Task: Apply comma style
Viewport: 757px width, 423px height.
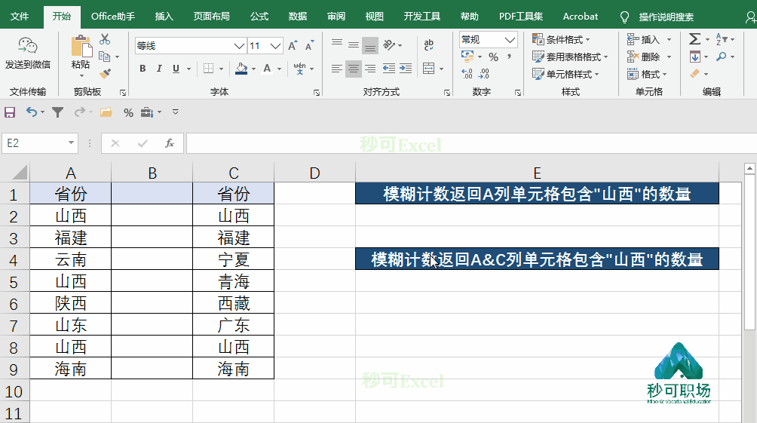Action: 510,57
